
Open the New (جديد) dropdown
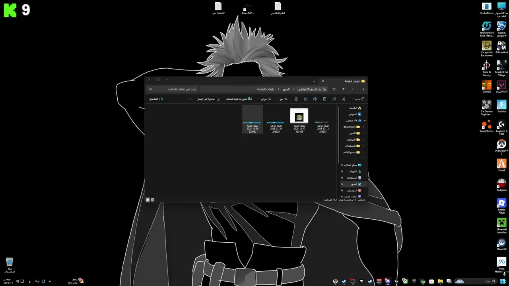pyautogui.click(x=358, y=99)
